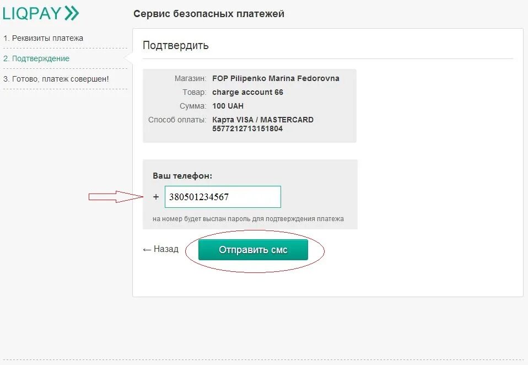Click the SMS password hint text
The image size is (528, 365).
point(248,219)
